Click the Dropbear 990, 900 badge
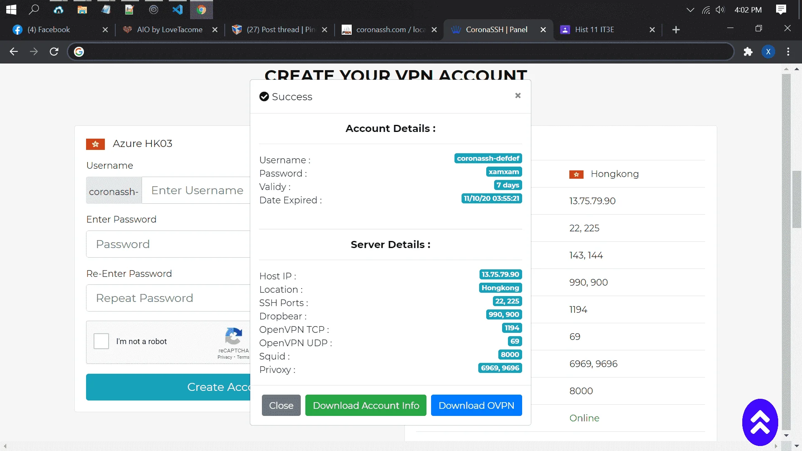The width and height of the screenshot is (802, 451). 504,315
